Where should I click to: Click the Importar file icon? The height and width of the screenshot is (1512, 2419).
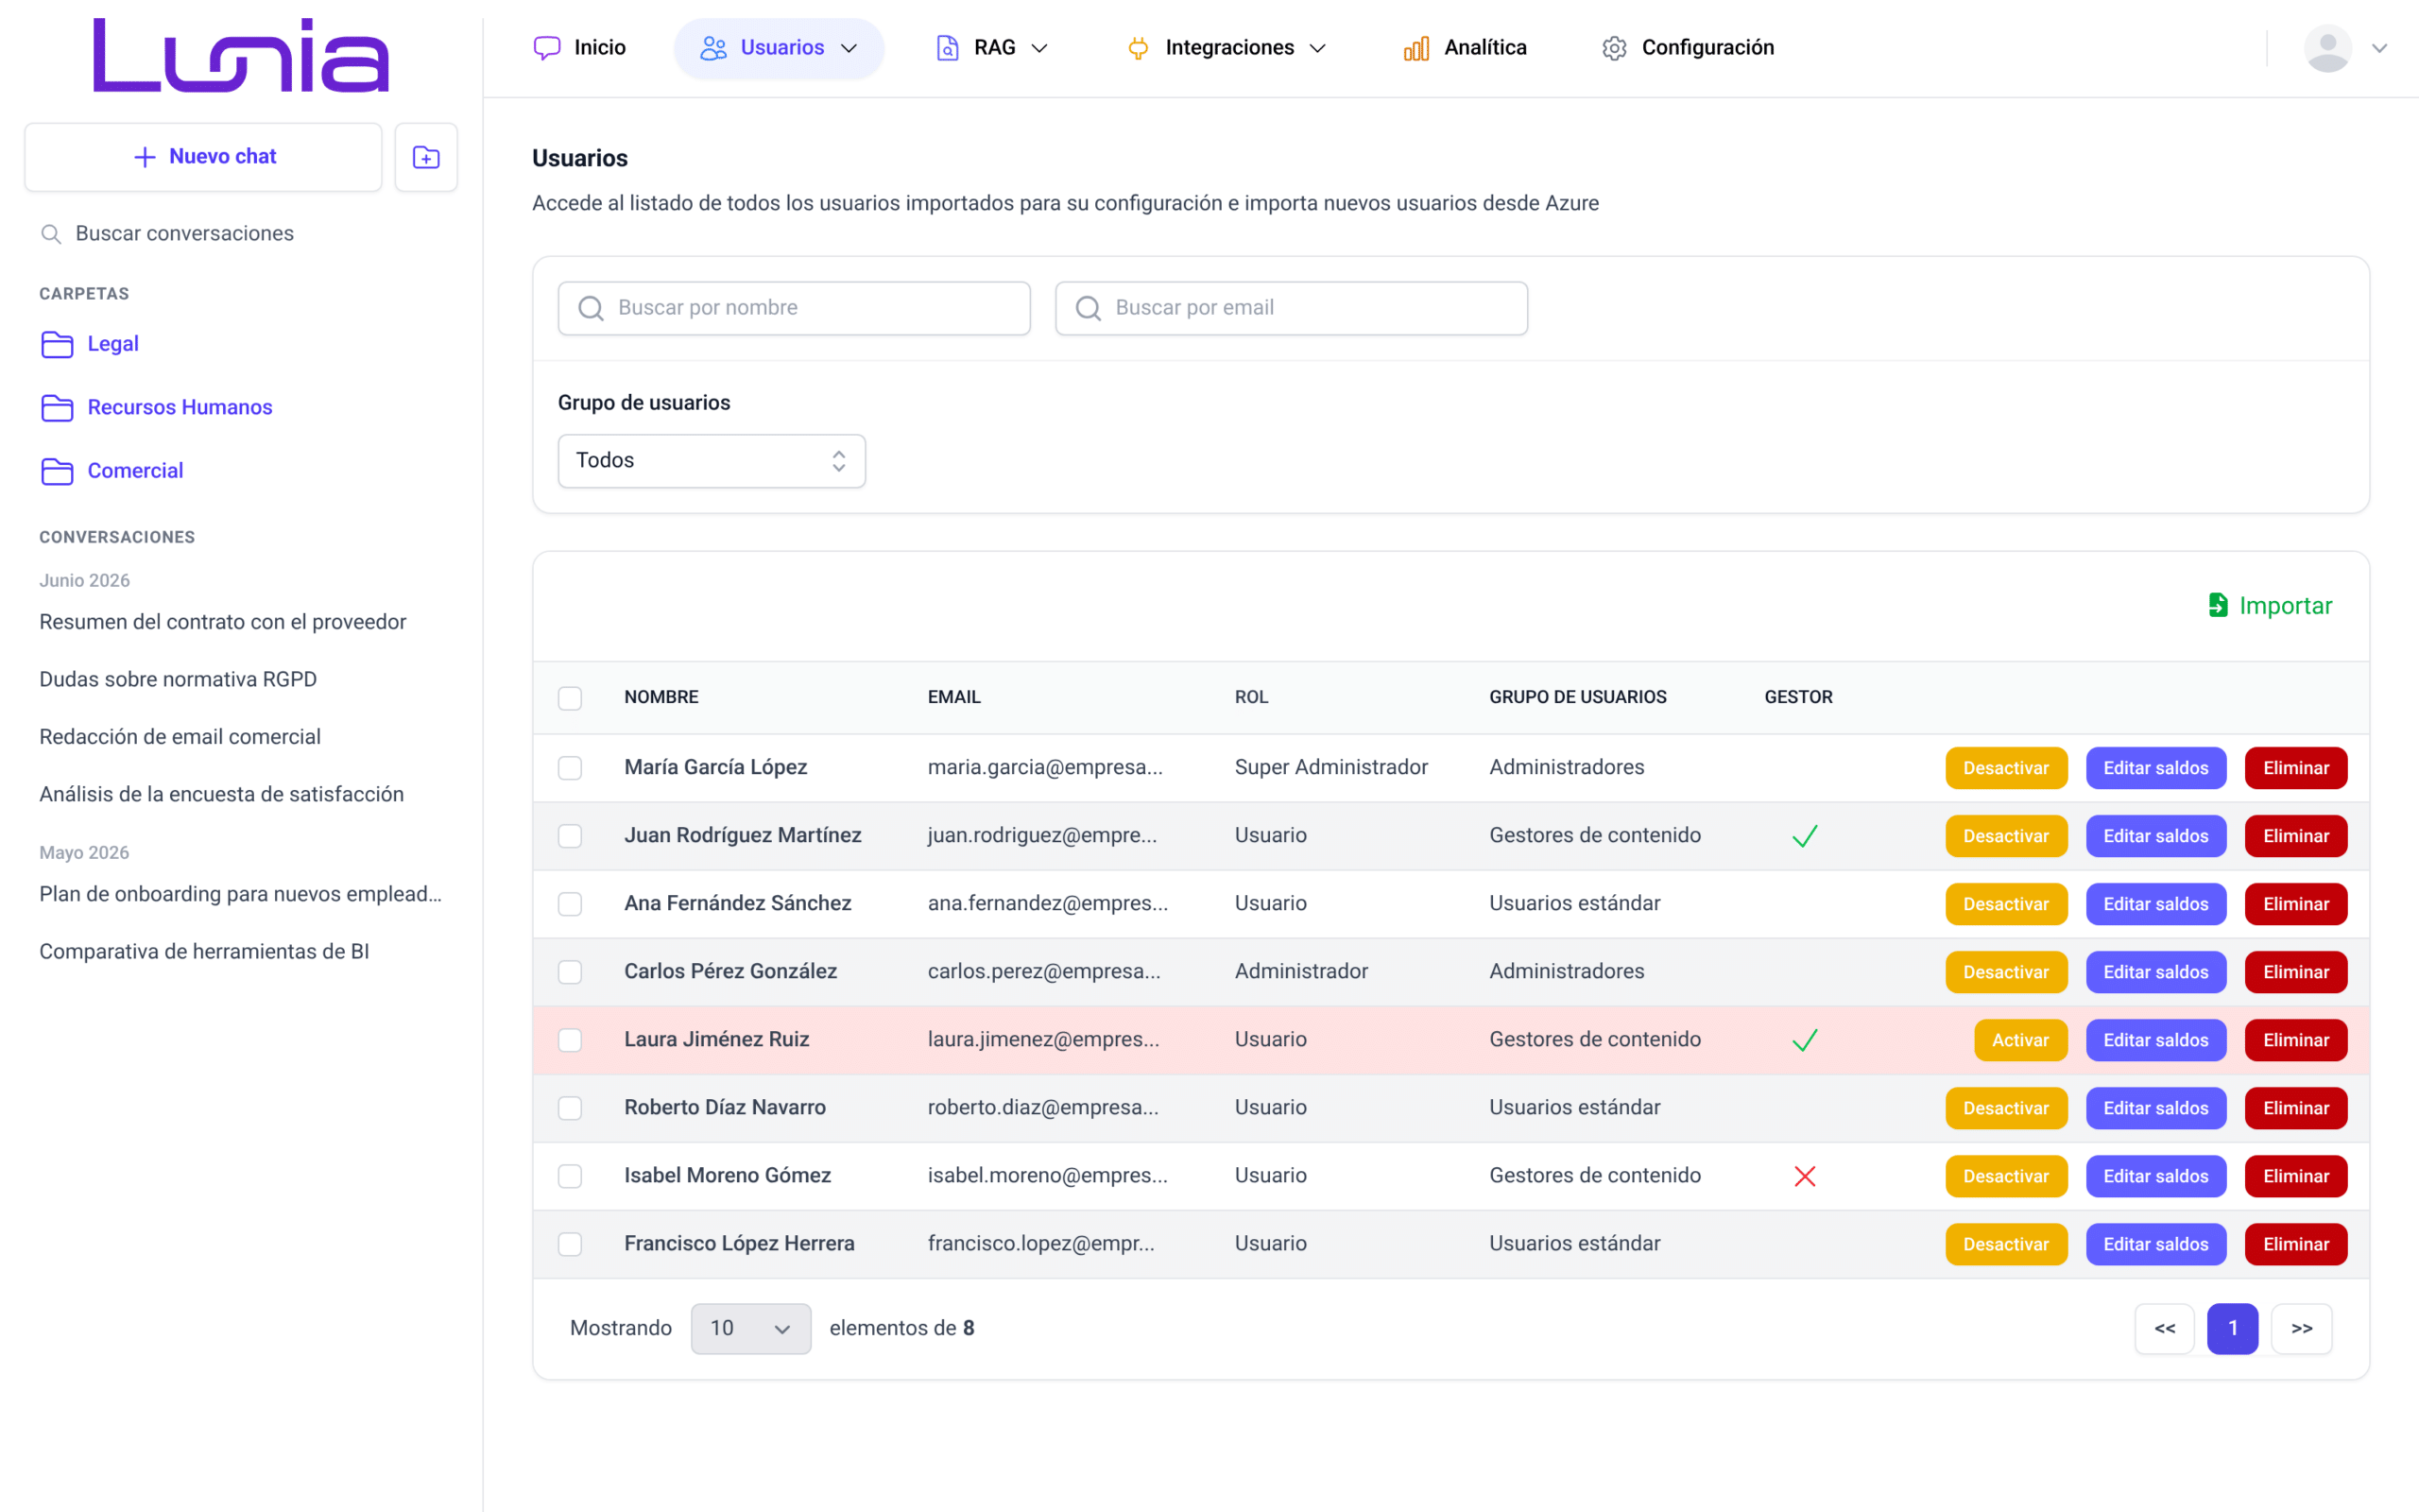pos(2217,605)
